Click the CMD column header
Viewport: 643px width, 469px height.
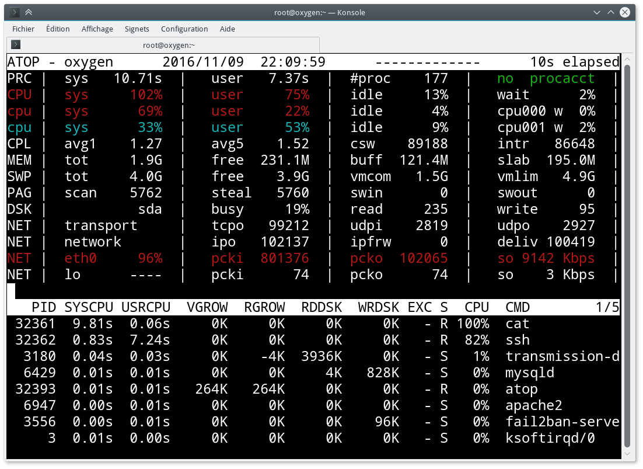[518, 307]
